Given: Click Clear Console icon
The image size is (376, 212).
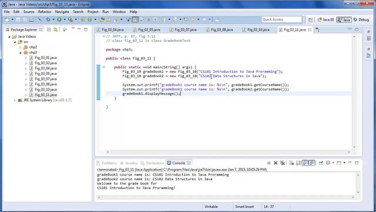Looking at the screenshot, I should (x=291, y=163).
